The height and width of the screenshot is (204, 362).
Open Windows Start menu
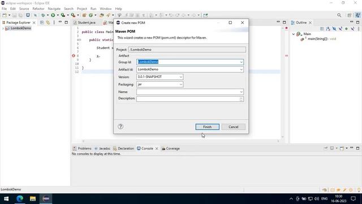6,199
